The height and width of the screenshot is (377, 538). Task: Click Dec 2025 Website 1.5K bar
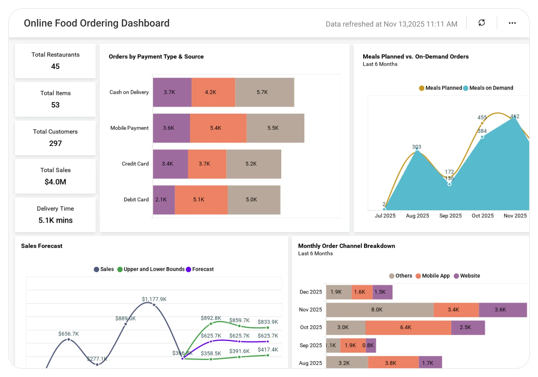coord(382,292)
